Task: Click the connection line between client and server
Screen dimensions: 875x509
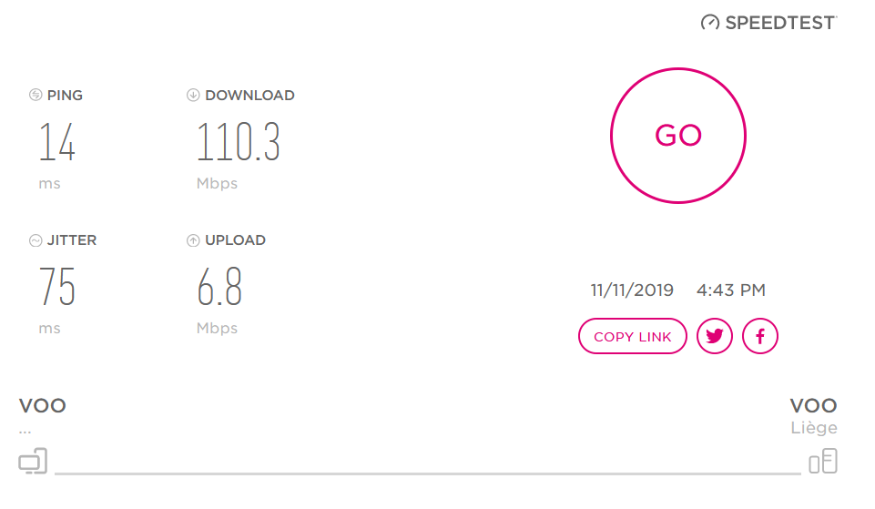Action: click(428, 473)
